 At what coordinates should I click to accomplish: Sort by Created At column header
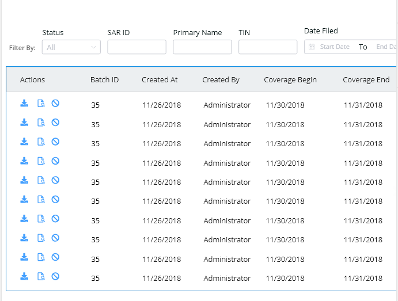160,80
